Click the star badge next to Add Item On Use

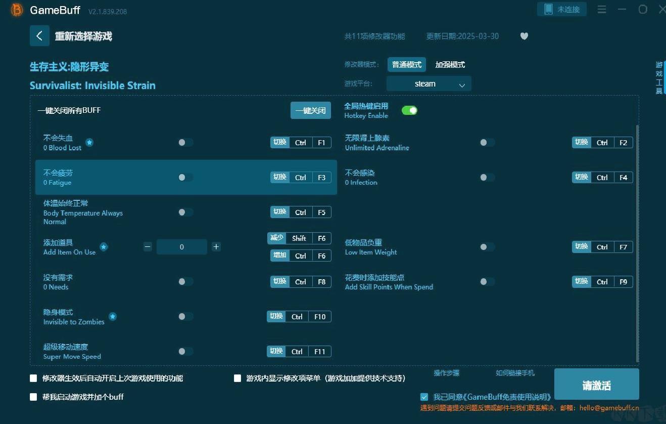(x=104, y=247)
